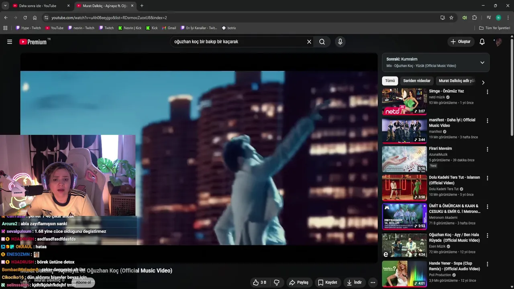This screenshot has height=289, width=514.
Task: Click the playing music video area
Action: [199, 158]
